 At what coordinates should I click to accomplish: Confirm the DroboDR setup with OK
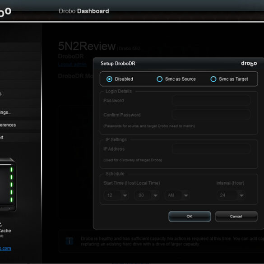[190, 216]
